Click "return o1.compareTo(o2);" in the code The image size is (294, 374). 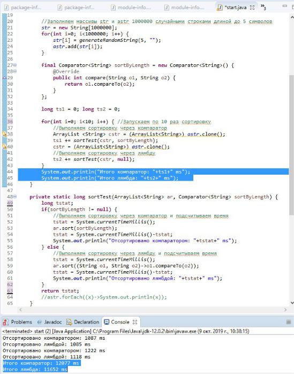pos(100,84)
